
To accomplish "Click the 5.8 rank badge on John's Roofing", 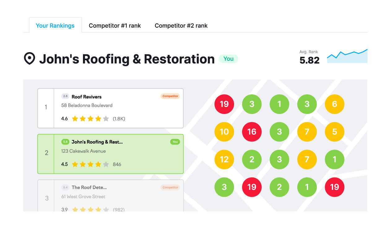I will (65, 142).
